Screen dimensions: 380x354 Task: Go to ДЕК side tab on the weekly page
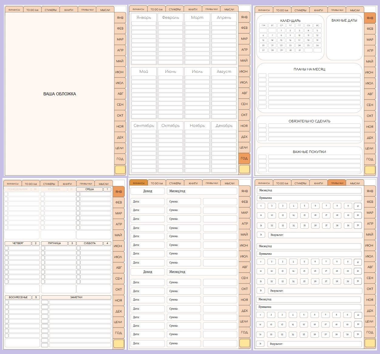[119, 311]
